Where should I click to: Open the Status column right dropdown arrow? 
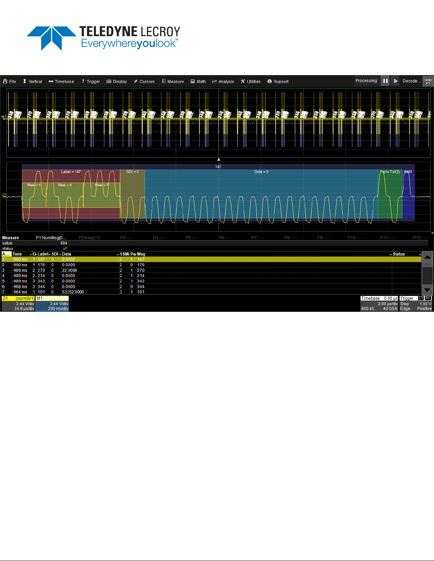tap(420, 254)
